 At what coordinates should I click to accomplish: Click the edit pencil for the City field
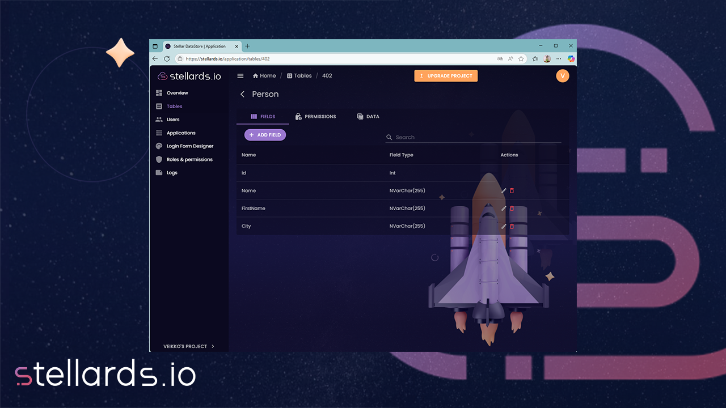(x=504, y=226)
